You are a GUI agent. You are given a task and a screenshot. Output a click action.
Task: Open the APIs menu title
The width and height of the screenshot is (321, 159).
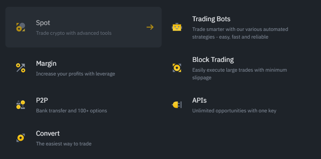point(200,100)
